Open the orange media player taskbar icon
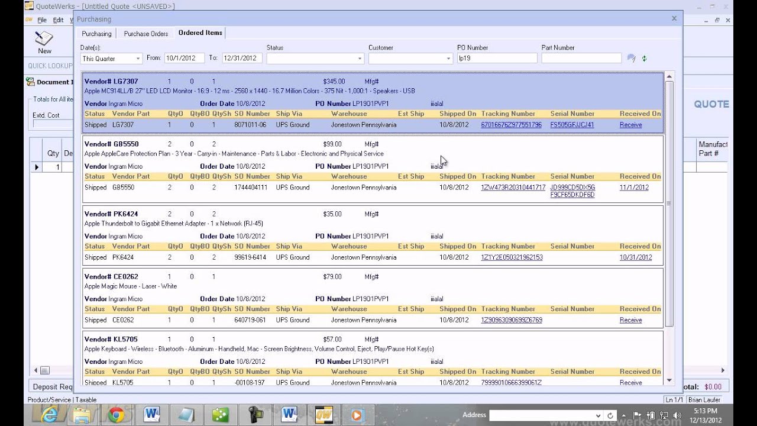 tap(356, 415)
